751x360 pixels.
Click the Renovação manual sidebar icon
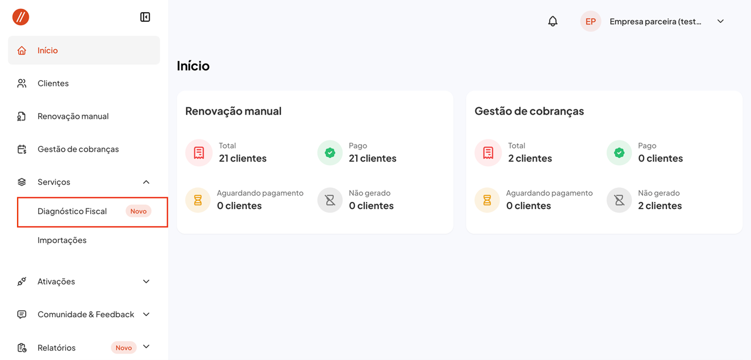(22, 116)
